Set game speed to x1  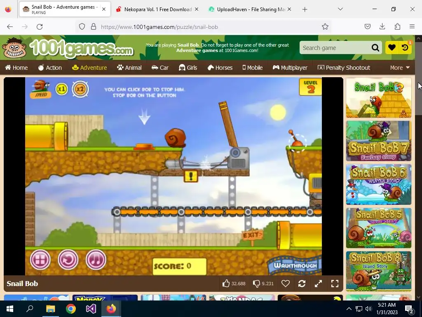click(x=62, y=89)
